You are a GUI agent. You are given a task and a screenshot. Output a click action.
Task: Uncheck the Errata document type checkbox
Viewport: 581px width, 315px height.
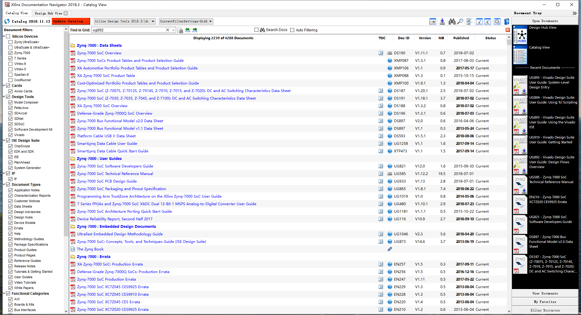click(11, 228)
